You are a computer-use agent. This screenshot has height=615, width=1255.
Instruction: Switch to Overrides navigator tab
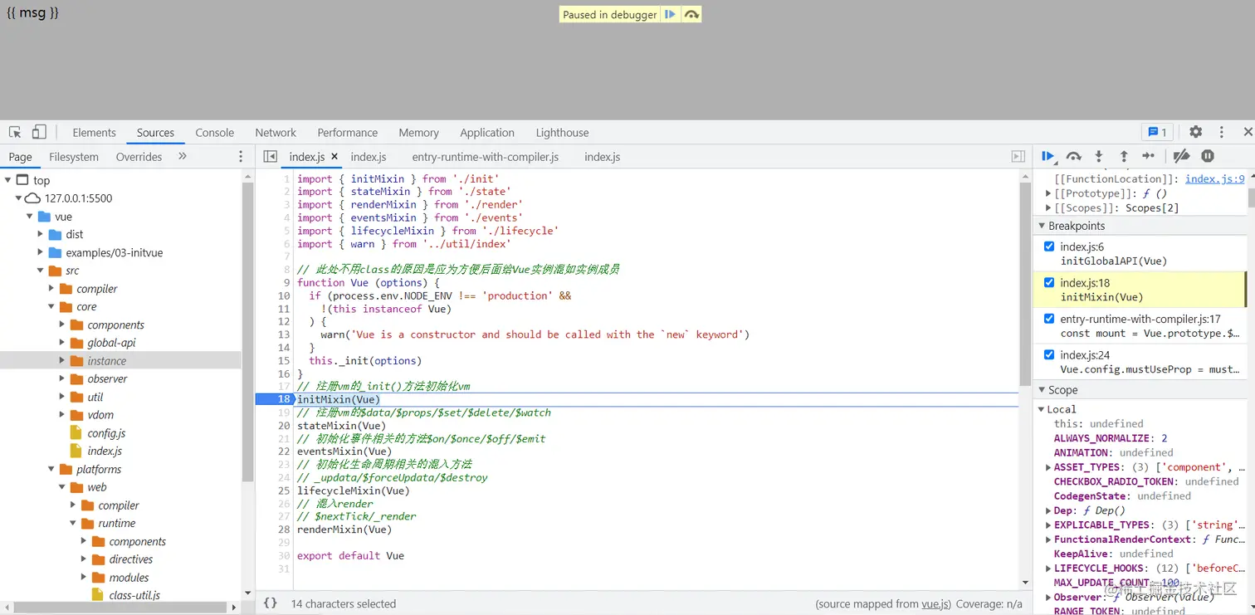(139, 157)
